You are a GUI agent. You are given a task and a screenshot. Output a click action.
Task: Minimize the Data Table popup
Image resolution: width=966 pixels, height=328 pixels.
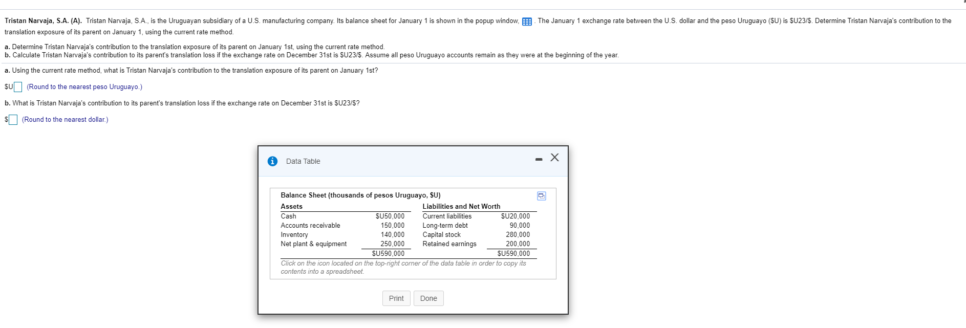coord(539,160)
